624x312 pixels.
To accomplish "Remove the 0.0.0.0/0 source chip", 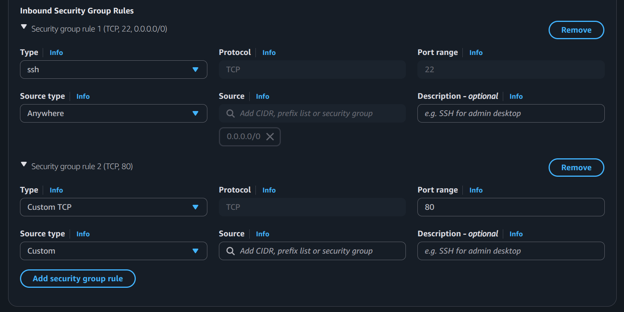I will tap(270, 137).
